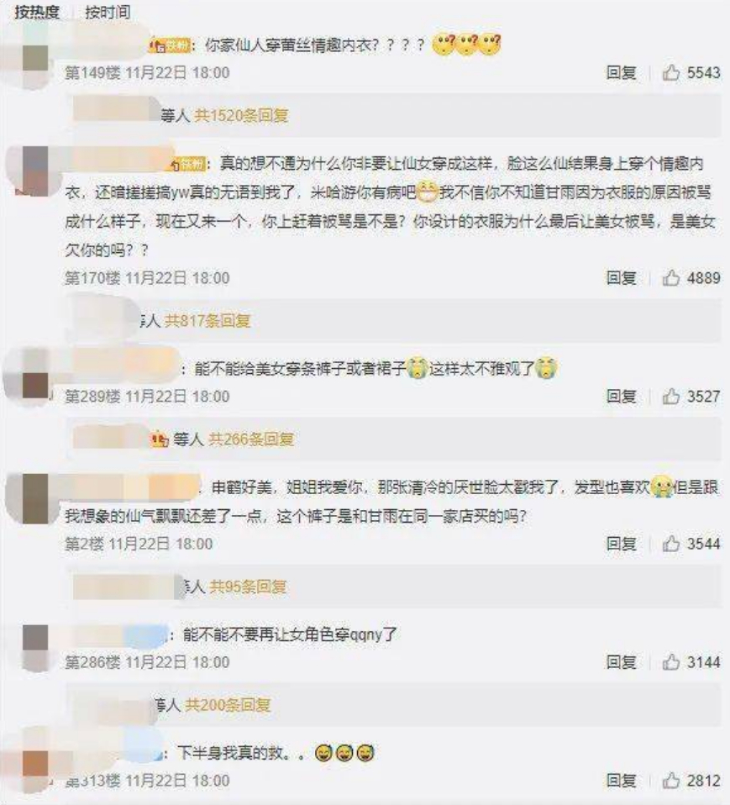This screenshot has height=805, width=730.
Task: Reply to the floor 286 comment
Action: click(621, 662)
